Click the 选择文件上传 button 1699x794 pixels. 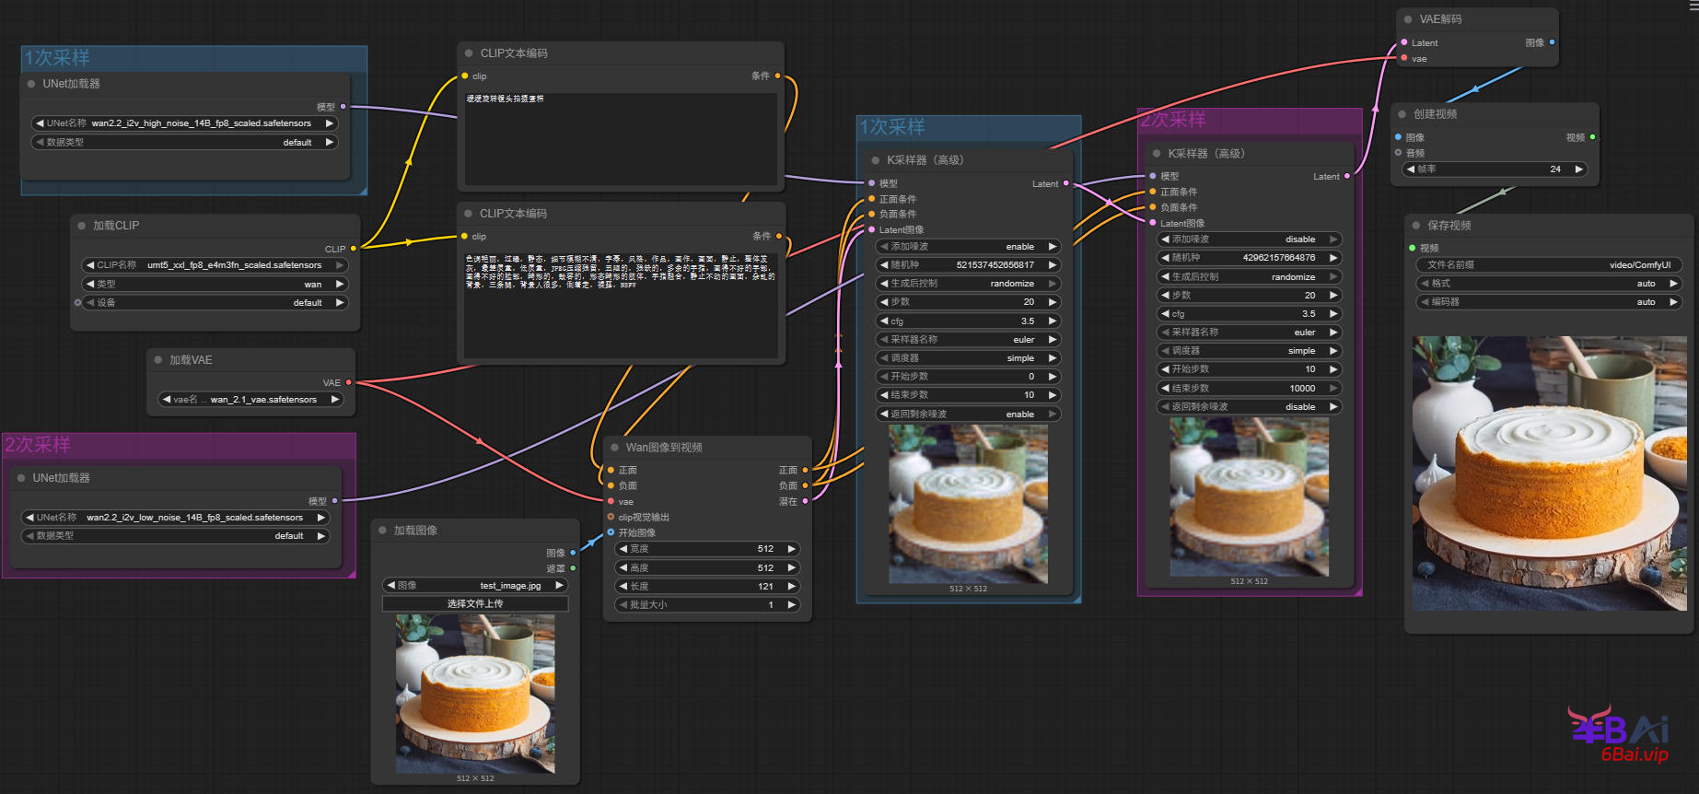[475, 604]
